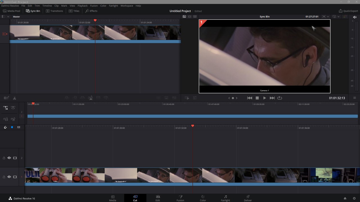This screenshot has height=202, width=360.
Task: Switch to the Fusion page
Action: click(180, 198)
